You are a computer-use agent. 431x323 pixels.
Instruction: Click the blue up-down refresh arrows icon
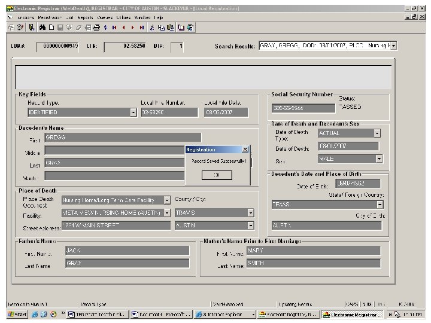(x=106, y=28)
